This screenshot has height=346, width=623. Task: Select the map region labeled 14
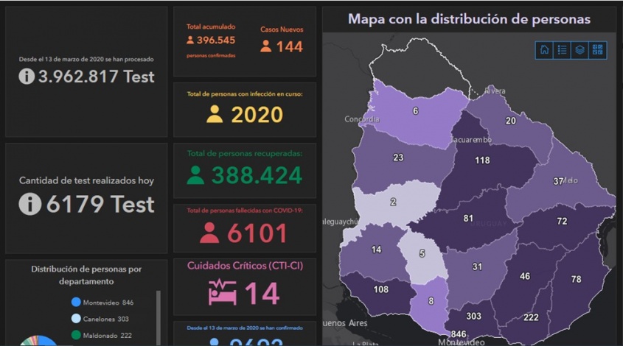coord(376,250)
